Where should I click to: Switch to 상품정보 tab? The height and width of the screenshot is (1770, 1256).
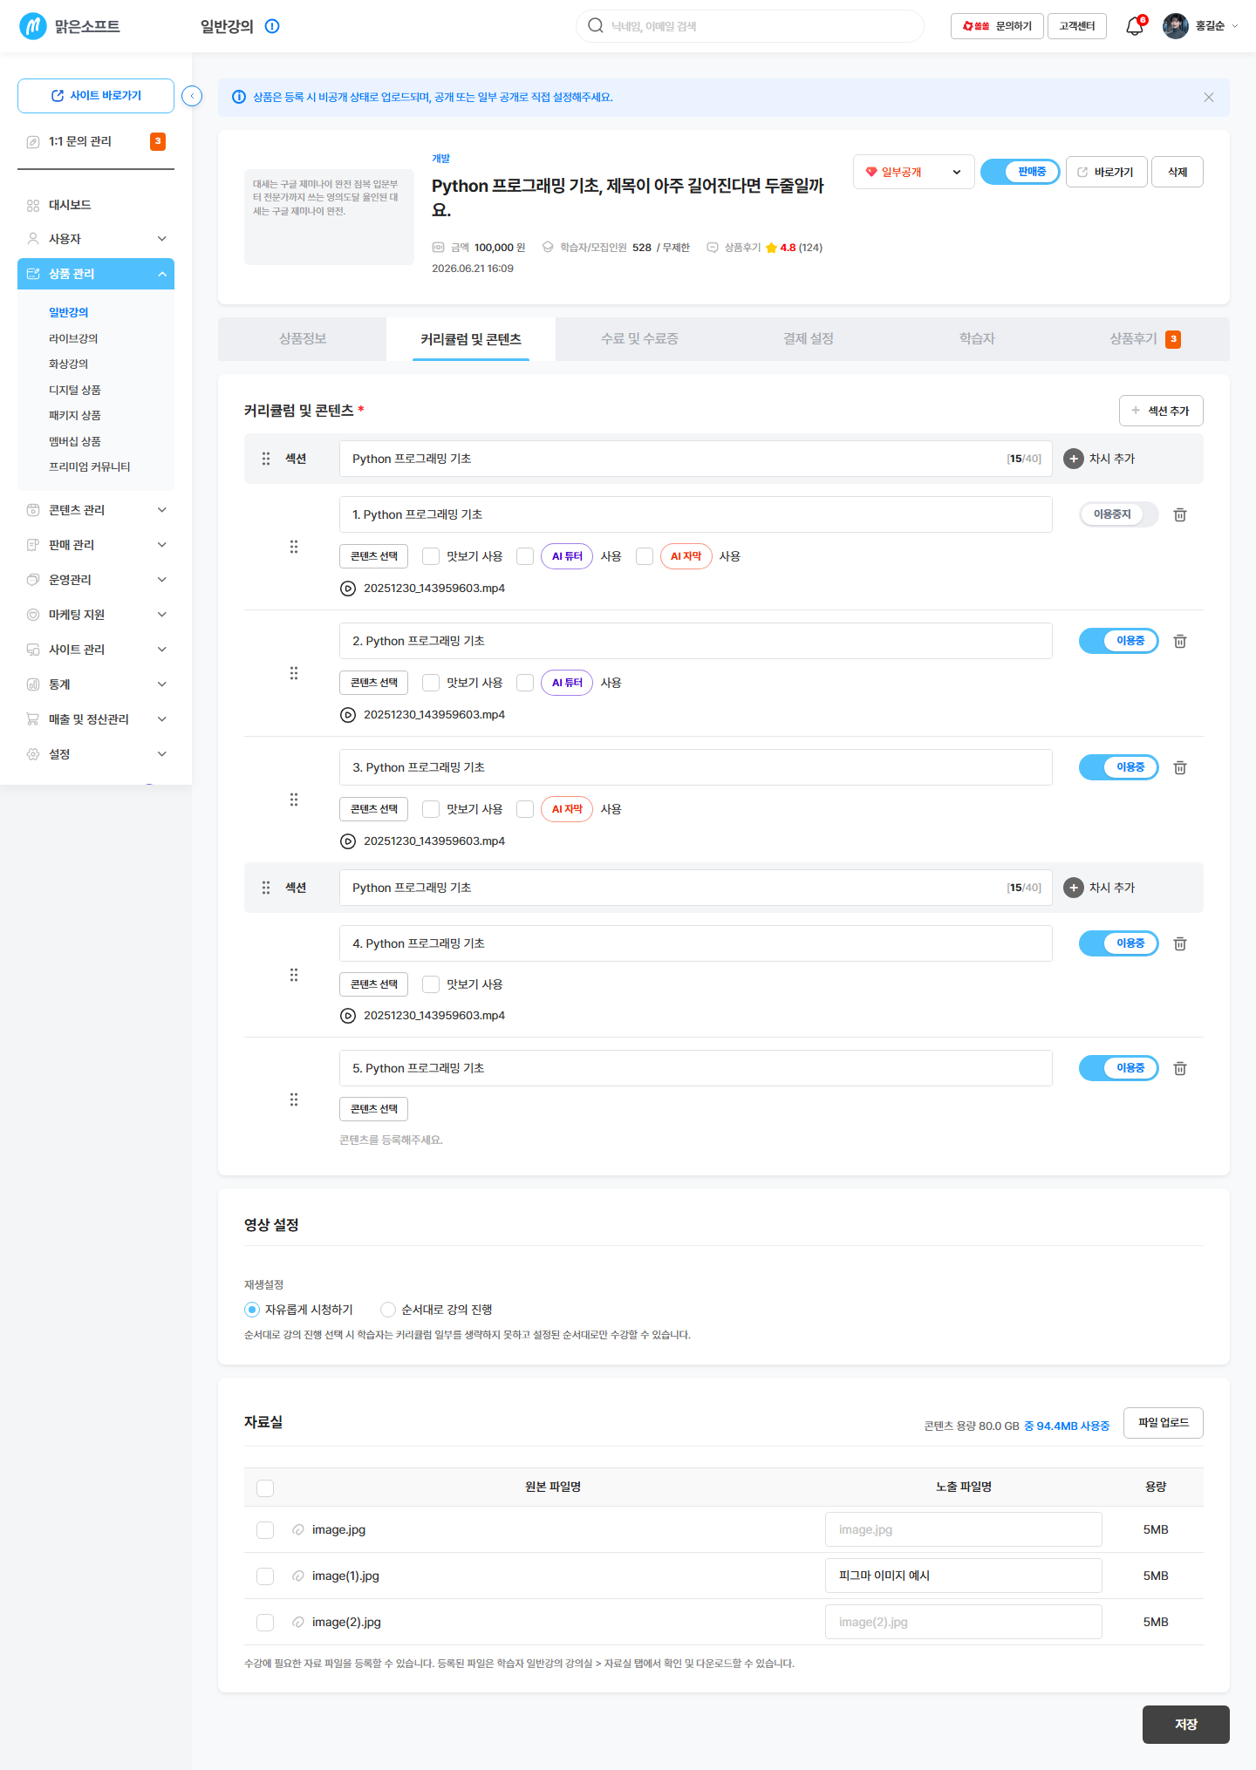303,339
